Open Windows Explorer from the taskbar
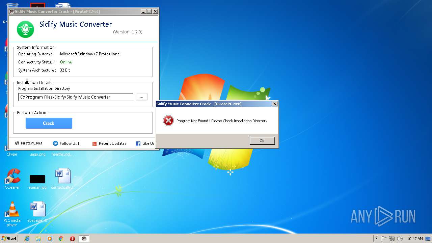The height and width of the screenshot is (243, 432). point(38,239)
